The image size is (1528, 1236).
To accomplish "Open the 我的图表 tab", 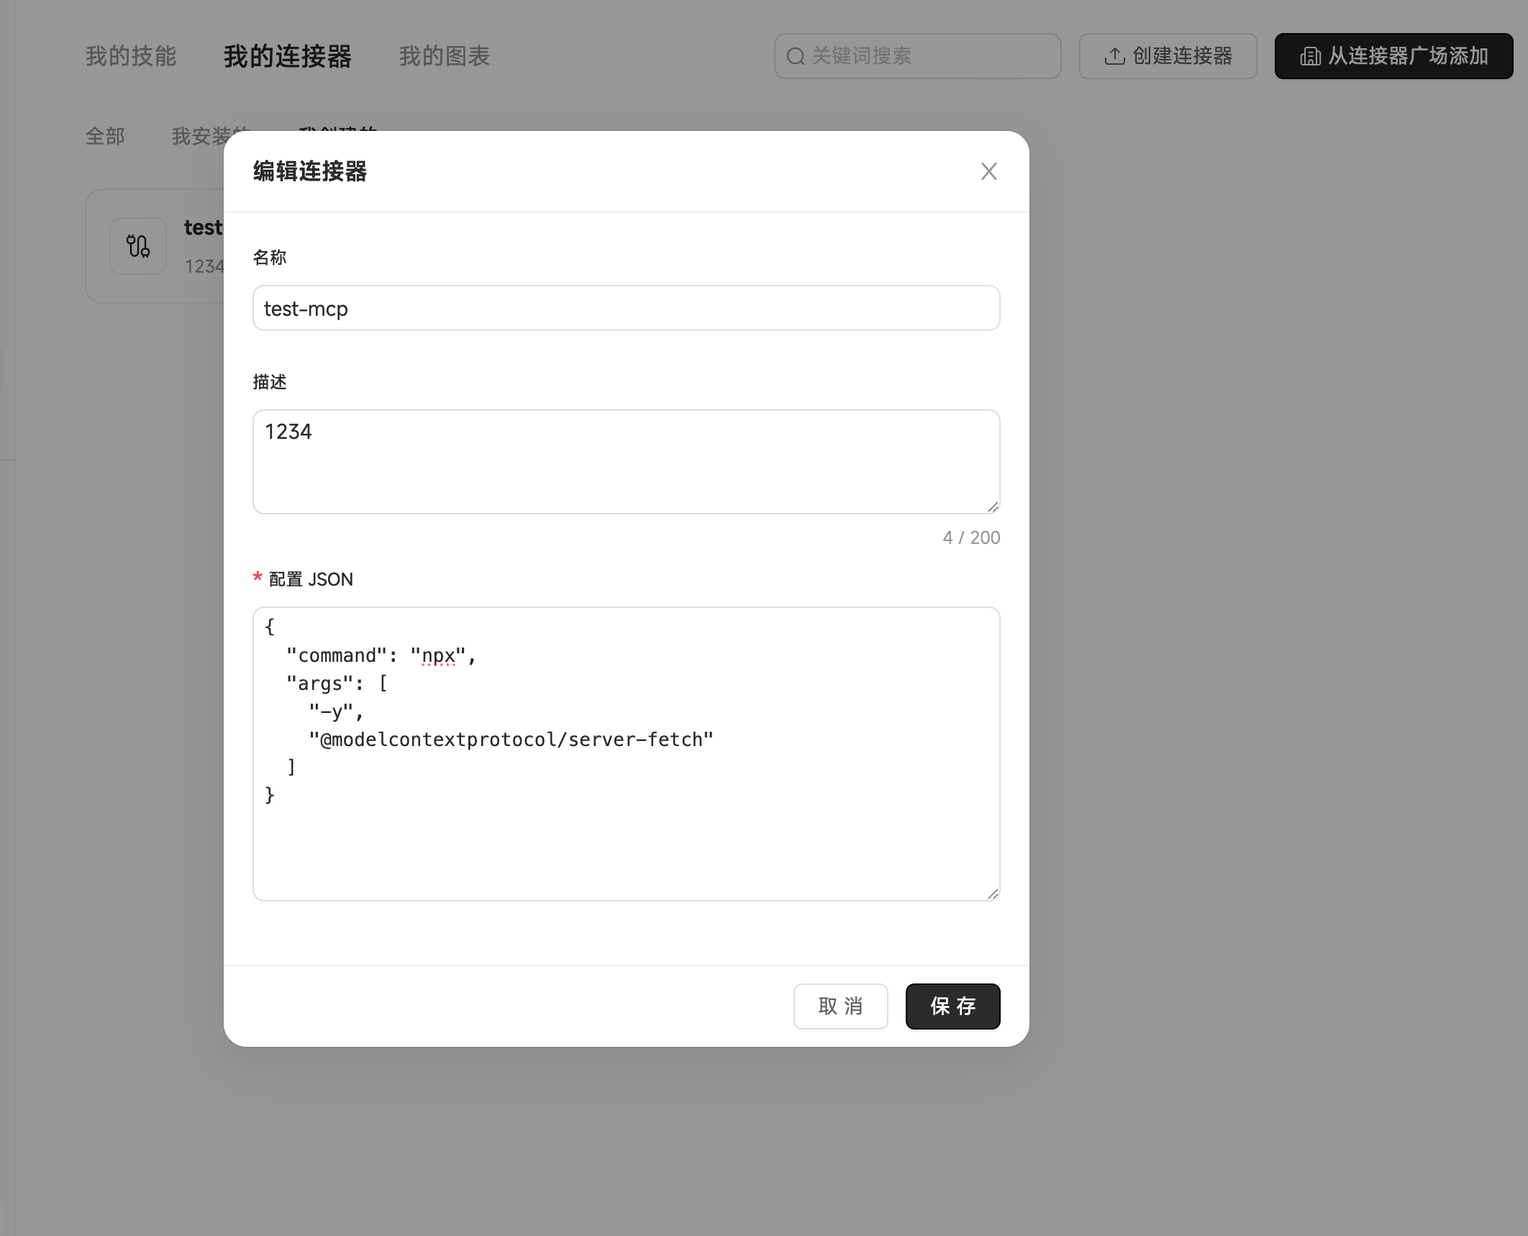I will pyautogui.click(x=445, y=56).
